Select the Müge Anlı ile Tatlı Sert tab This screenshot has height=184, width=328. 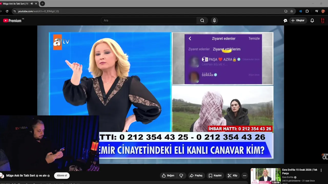coord(15,4)
